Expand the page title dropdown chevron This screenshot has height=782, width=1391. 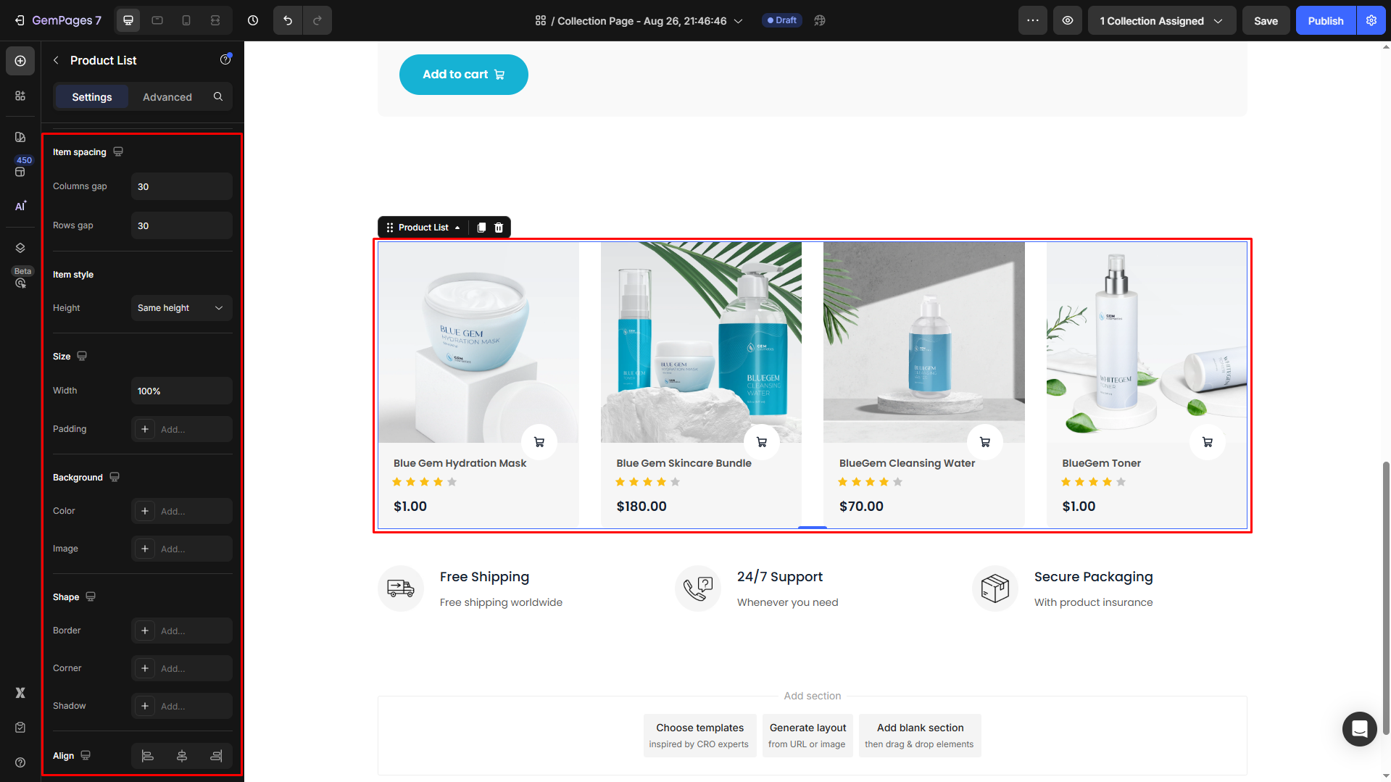click(x=739, y=21)
